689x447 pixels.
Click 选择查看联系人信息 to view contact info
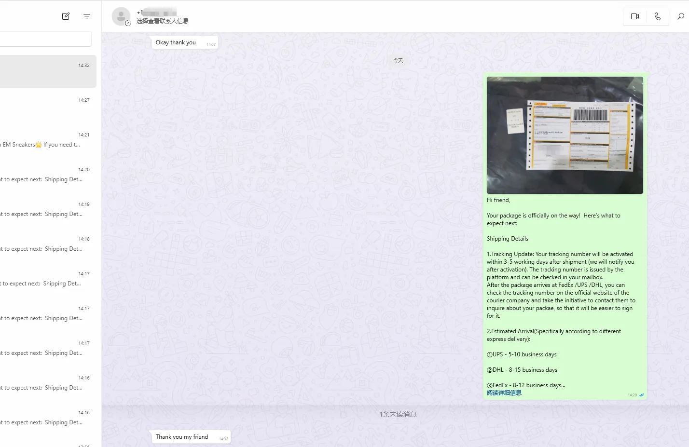162,21
